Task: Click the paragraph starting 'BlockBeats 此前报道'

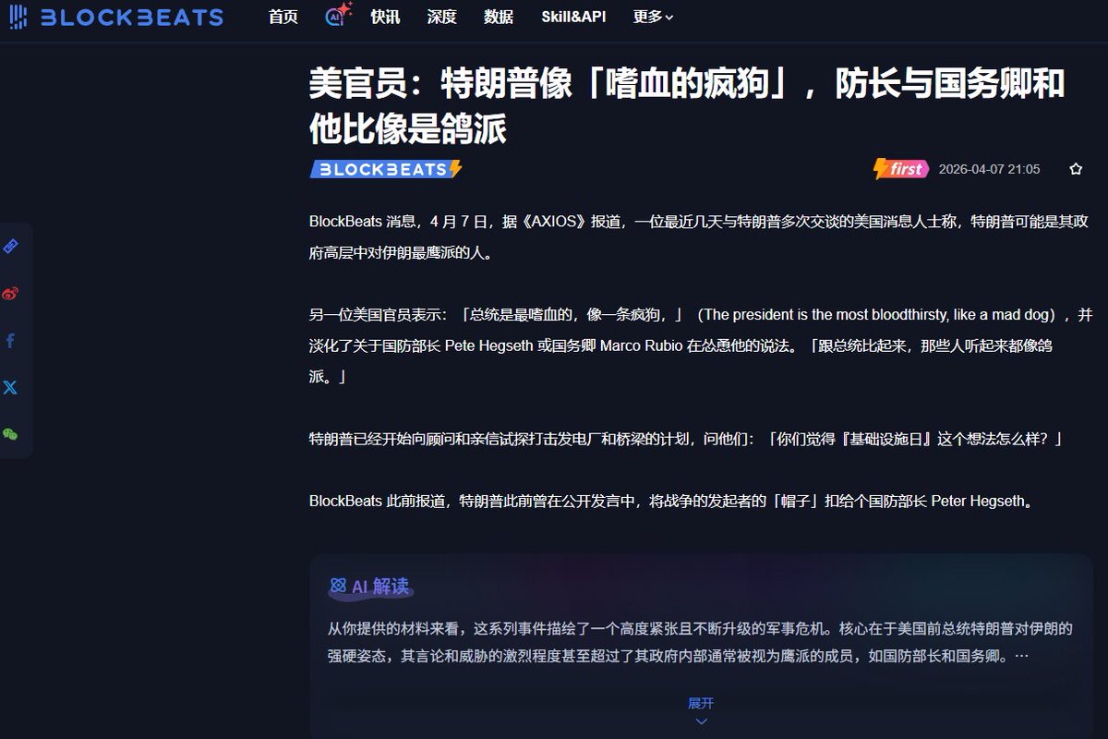Action: click(x=671, y=502)
